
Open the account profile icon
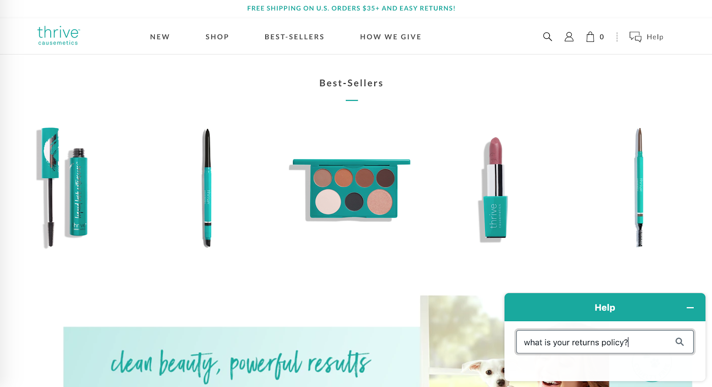pyautogui.click(x=569, y=37)
